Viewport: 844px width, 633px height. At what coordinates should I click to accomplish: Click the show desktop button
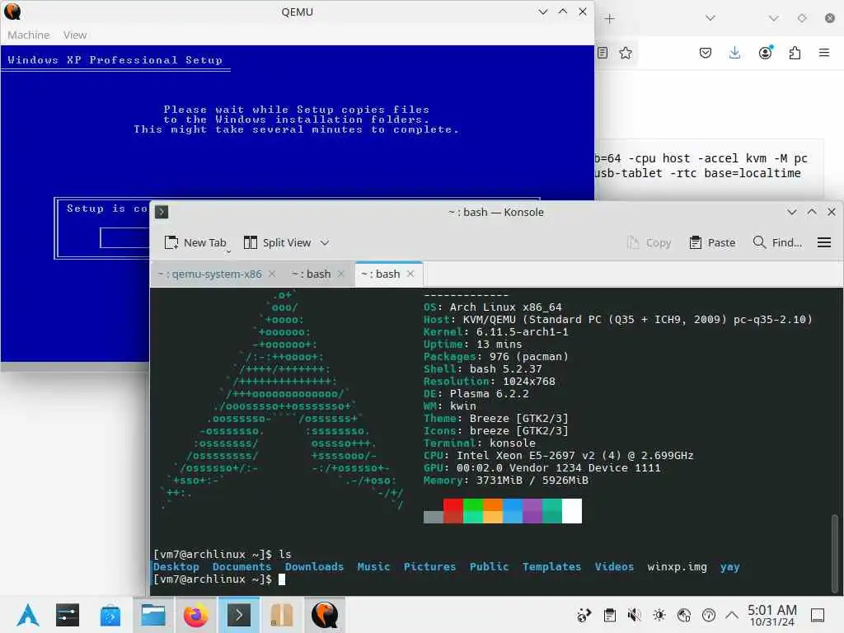click(x=818, y=615)
